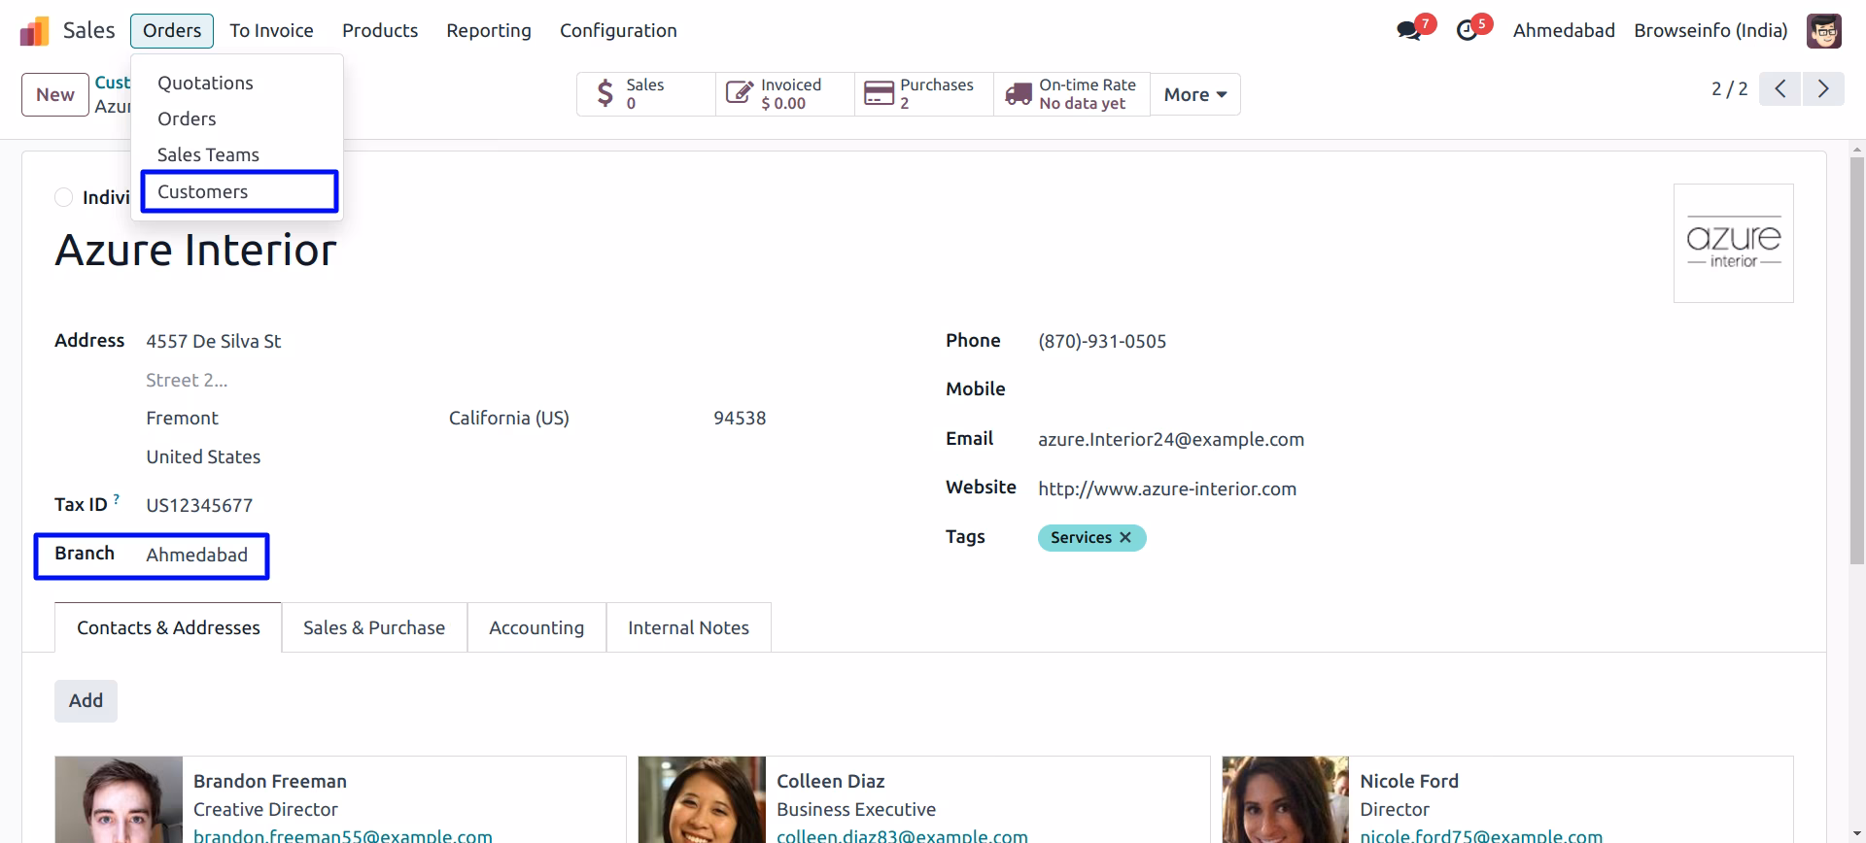
Task: Remove the Services tag
Action: pos(1125,537)
